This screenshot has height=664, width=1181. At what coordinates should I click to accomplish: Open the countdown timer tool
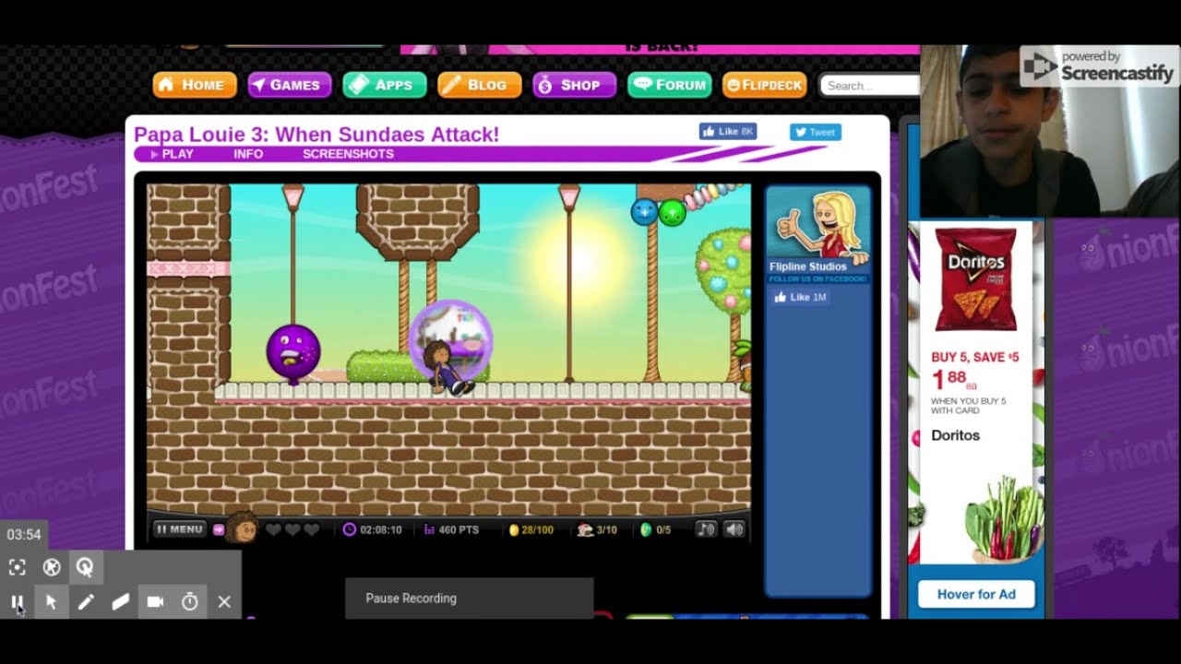[190, 602]
